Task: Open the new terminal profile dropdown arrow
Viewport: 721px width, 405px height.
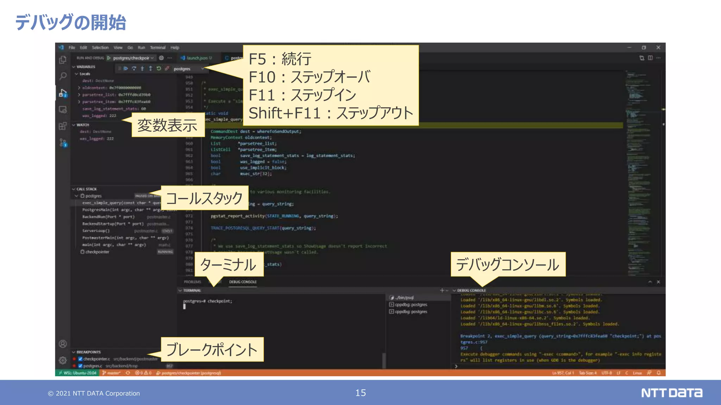Action: coord(447,290)
